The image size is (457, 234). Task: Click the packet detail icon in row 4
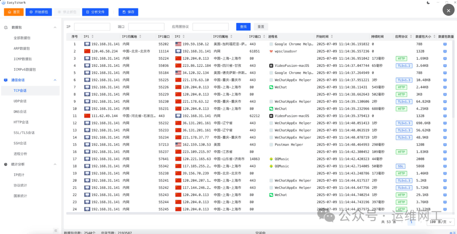[x=445, y=66]
